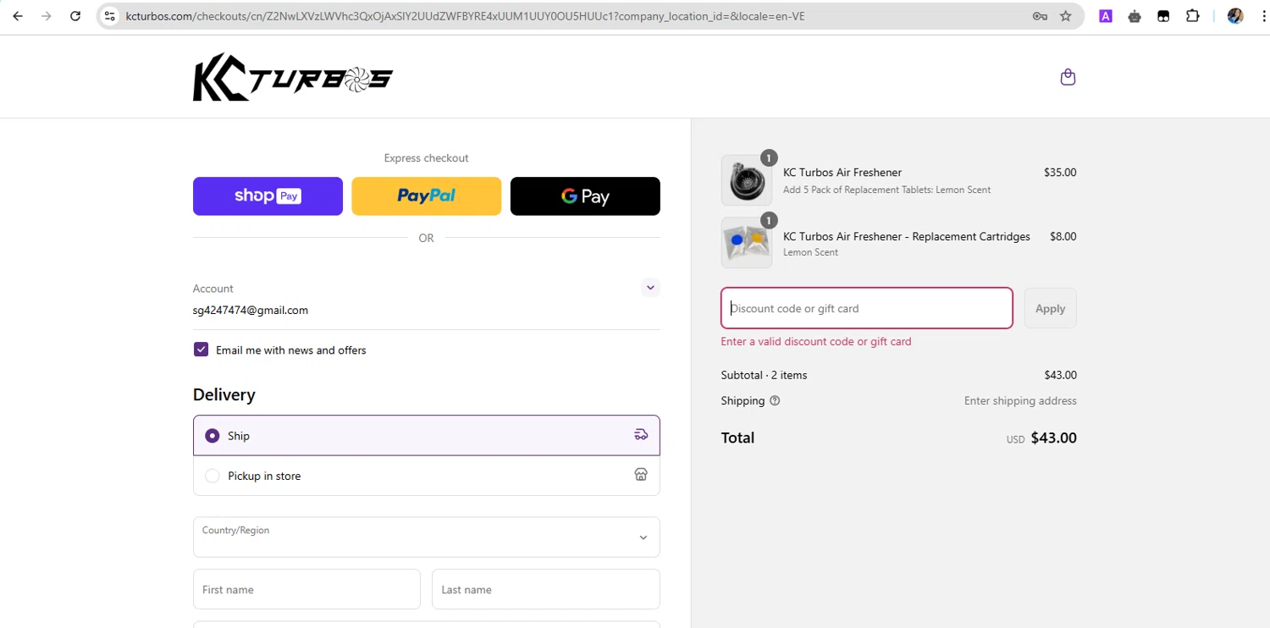Open the shopping bag cart icon
The width and height of the screenshot is (1270, 628).
pyautogui.click(x=1068, y=77)
